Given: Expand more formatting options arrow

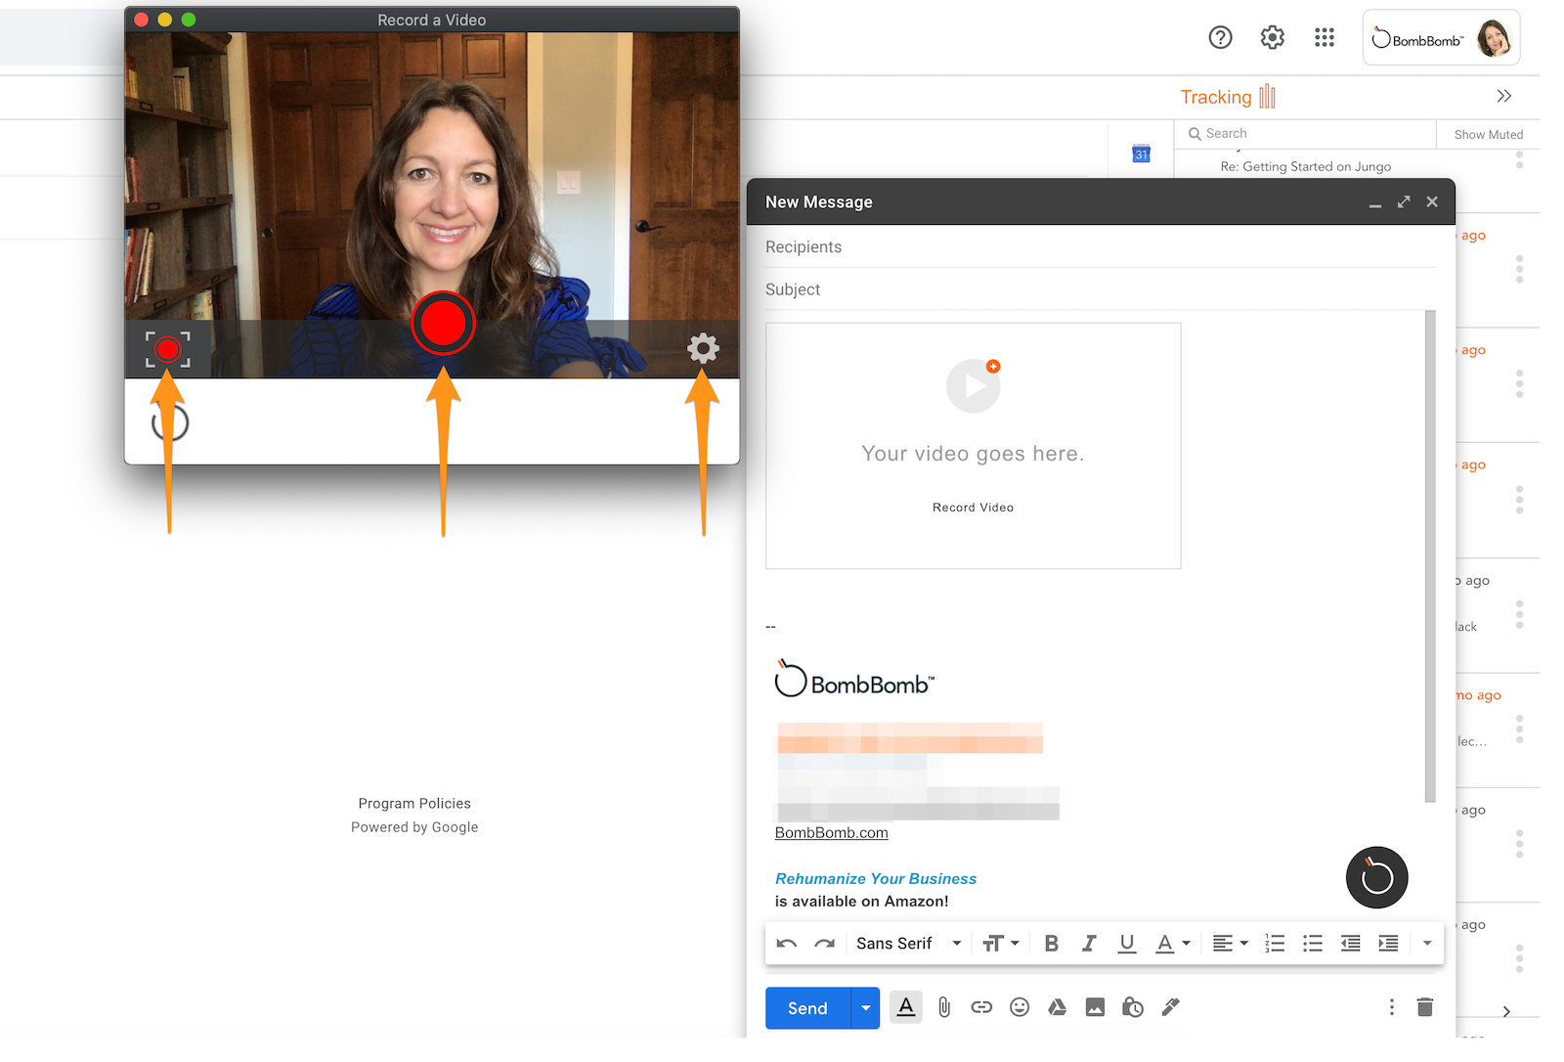Looking at the screenshot, I should tap(1427, 944).
